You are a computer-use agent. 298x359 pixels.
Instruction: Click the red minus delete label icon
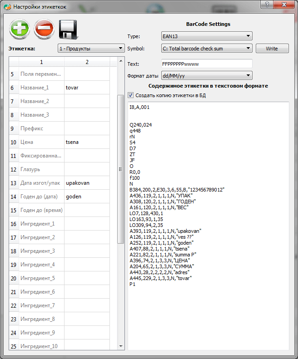coord(44,30)
